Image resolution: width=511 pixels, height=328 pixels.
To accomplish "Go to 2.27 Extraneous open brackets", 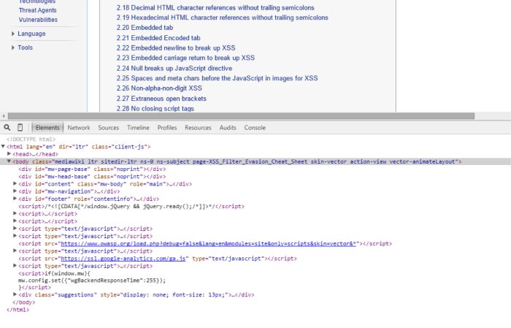I will (161, 99).
